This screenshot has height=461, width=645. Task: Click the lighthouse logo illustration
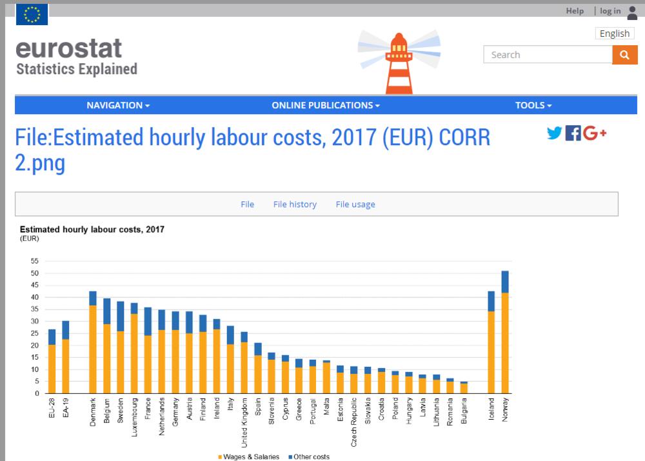coord(399,61)
